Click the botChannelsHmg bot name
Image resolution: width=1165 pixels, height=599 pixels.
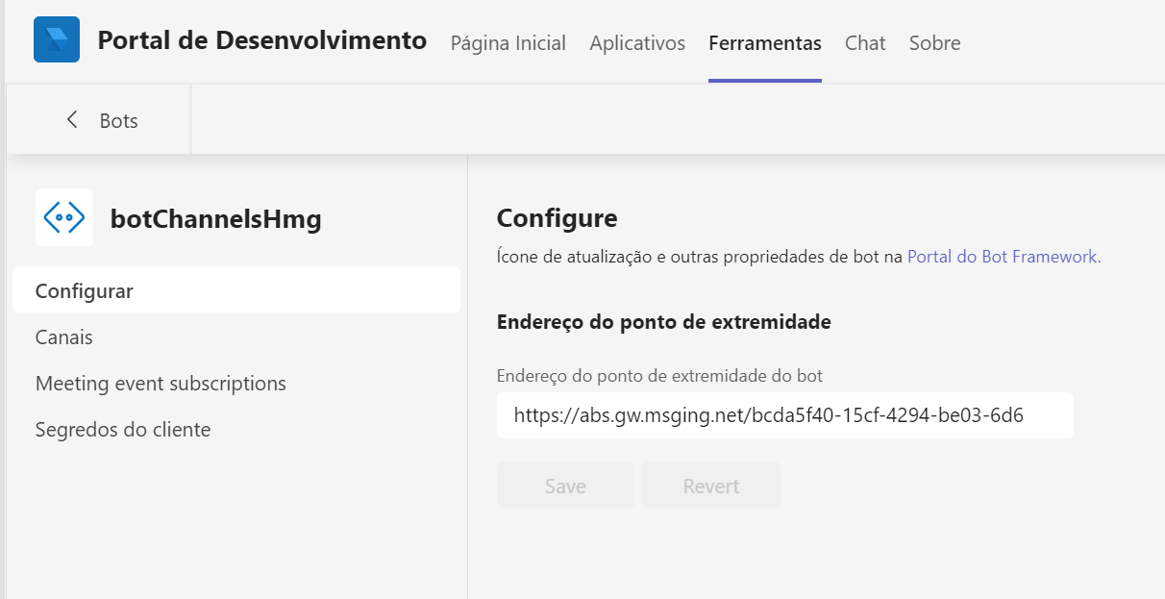click(216, 219)
